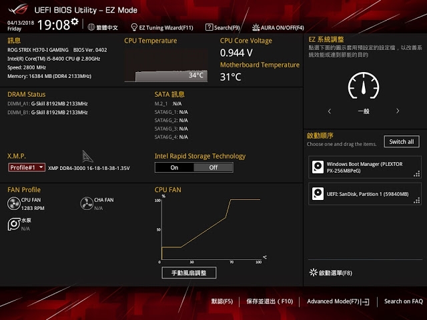The height and width of the screenshot is (320, 427).
Task: Click the boot menu snowflake icon
Action: 314,273
